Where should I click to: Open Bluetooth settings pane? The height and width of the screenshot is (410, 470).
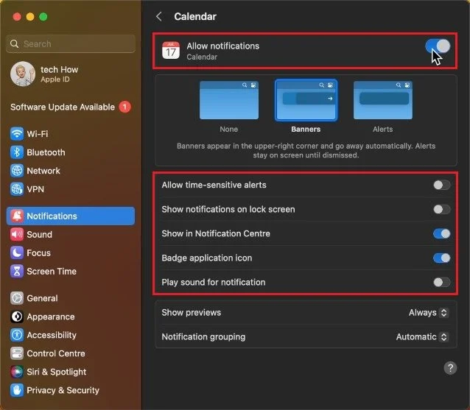(x=71, y=152)
